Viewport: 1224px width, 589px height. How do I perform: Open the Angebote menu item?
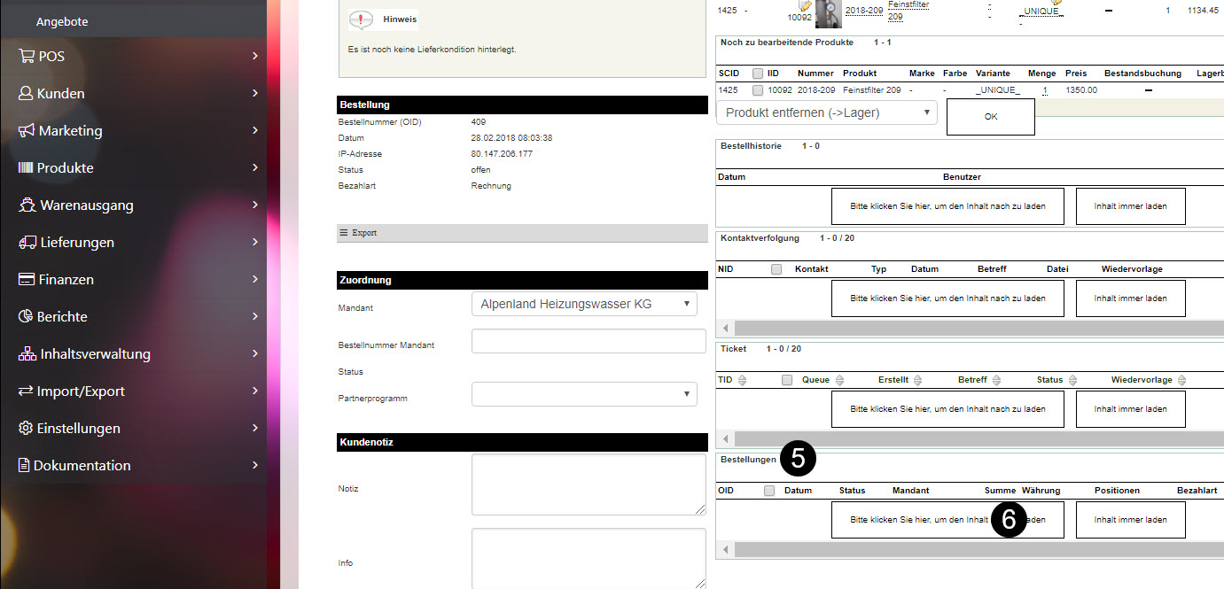click(x=62, y=21)
